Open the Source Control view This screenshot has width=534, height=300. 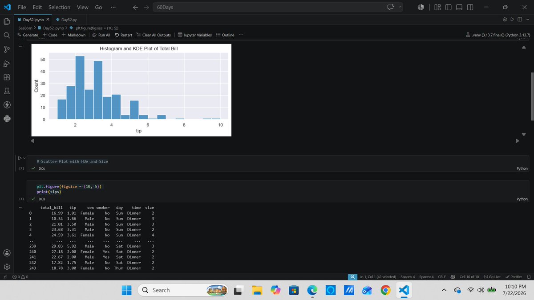click(x=7, y=49)
